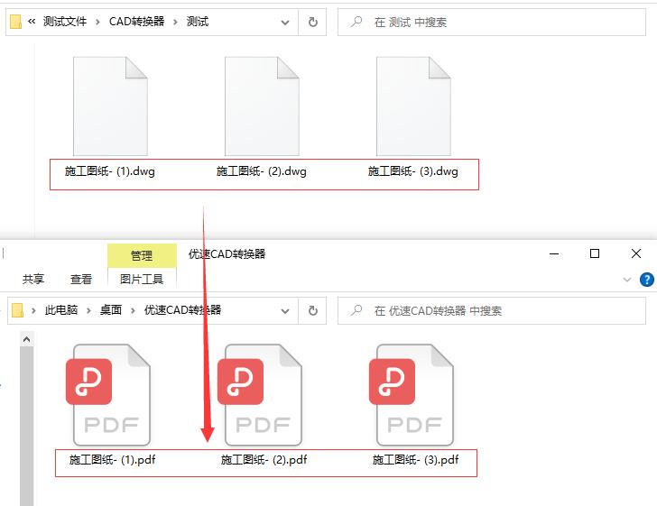Click the 施工图纸- (1).dwg file name
The image size is (657, 506).
(x=110, y=171)
